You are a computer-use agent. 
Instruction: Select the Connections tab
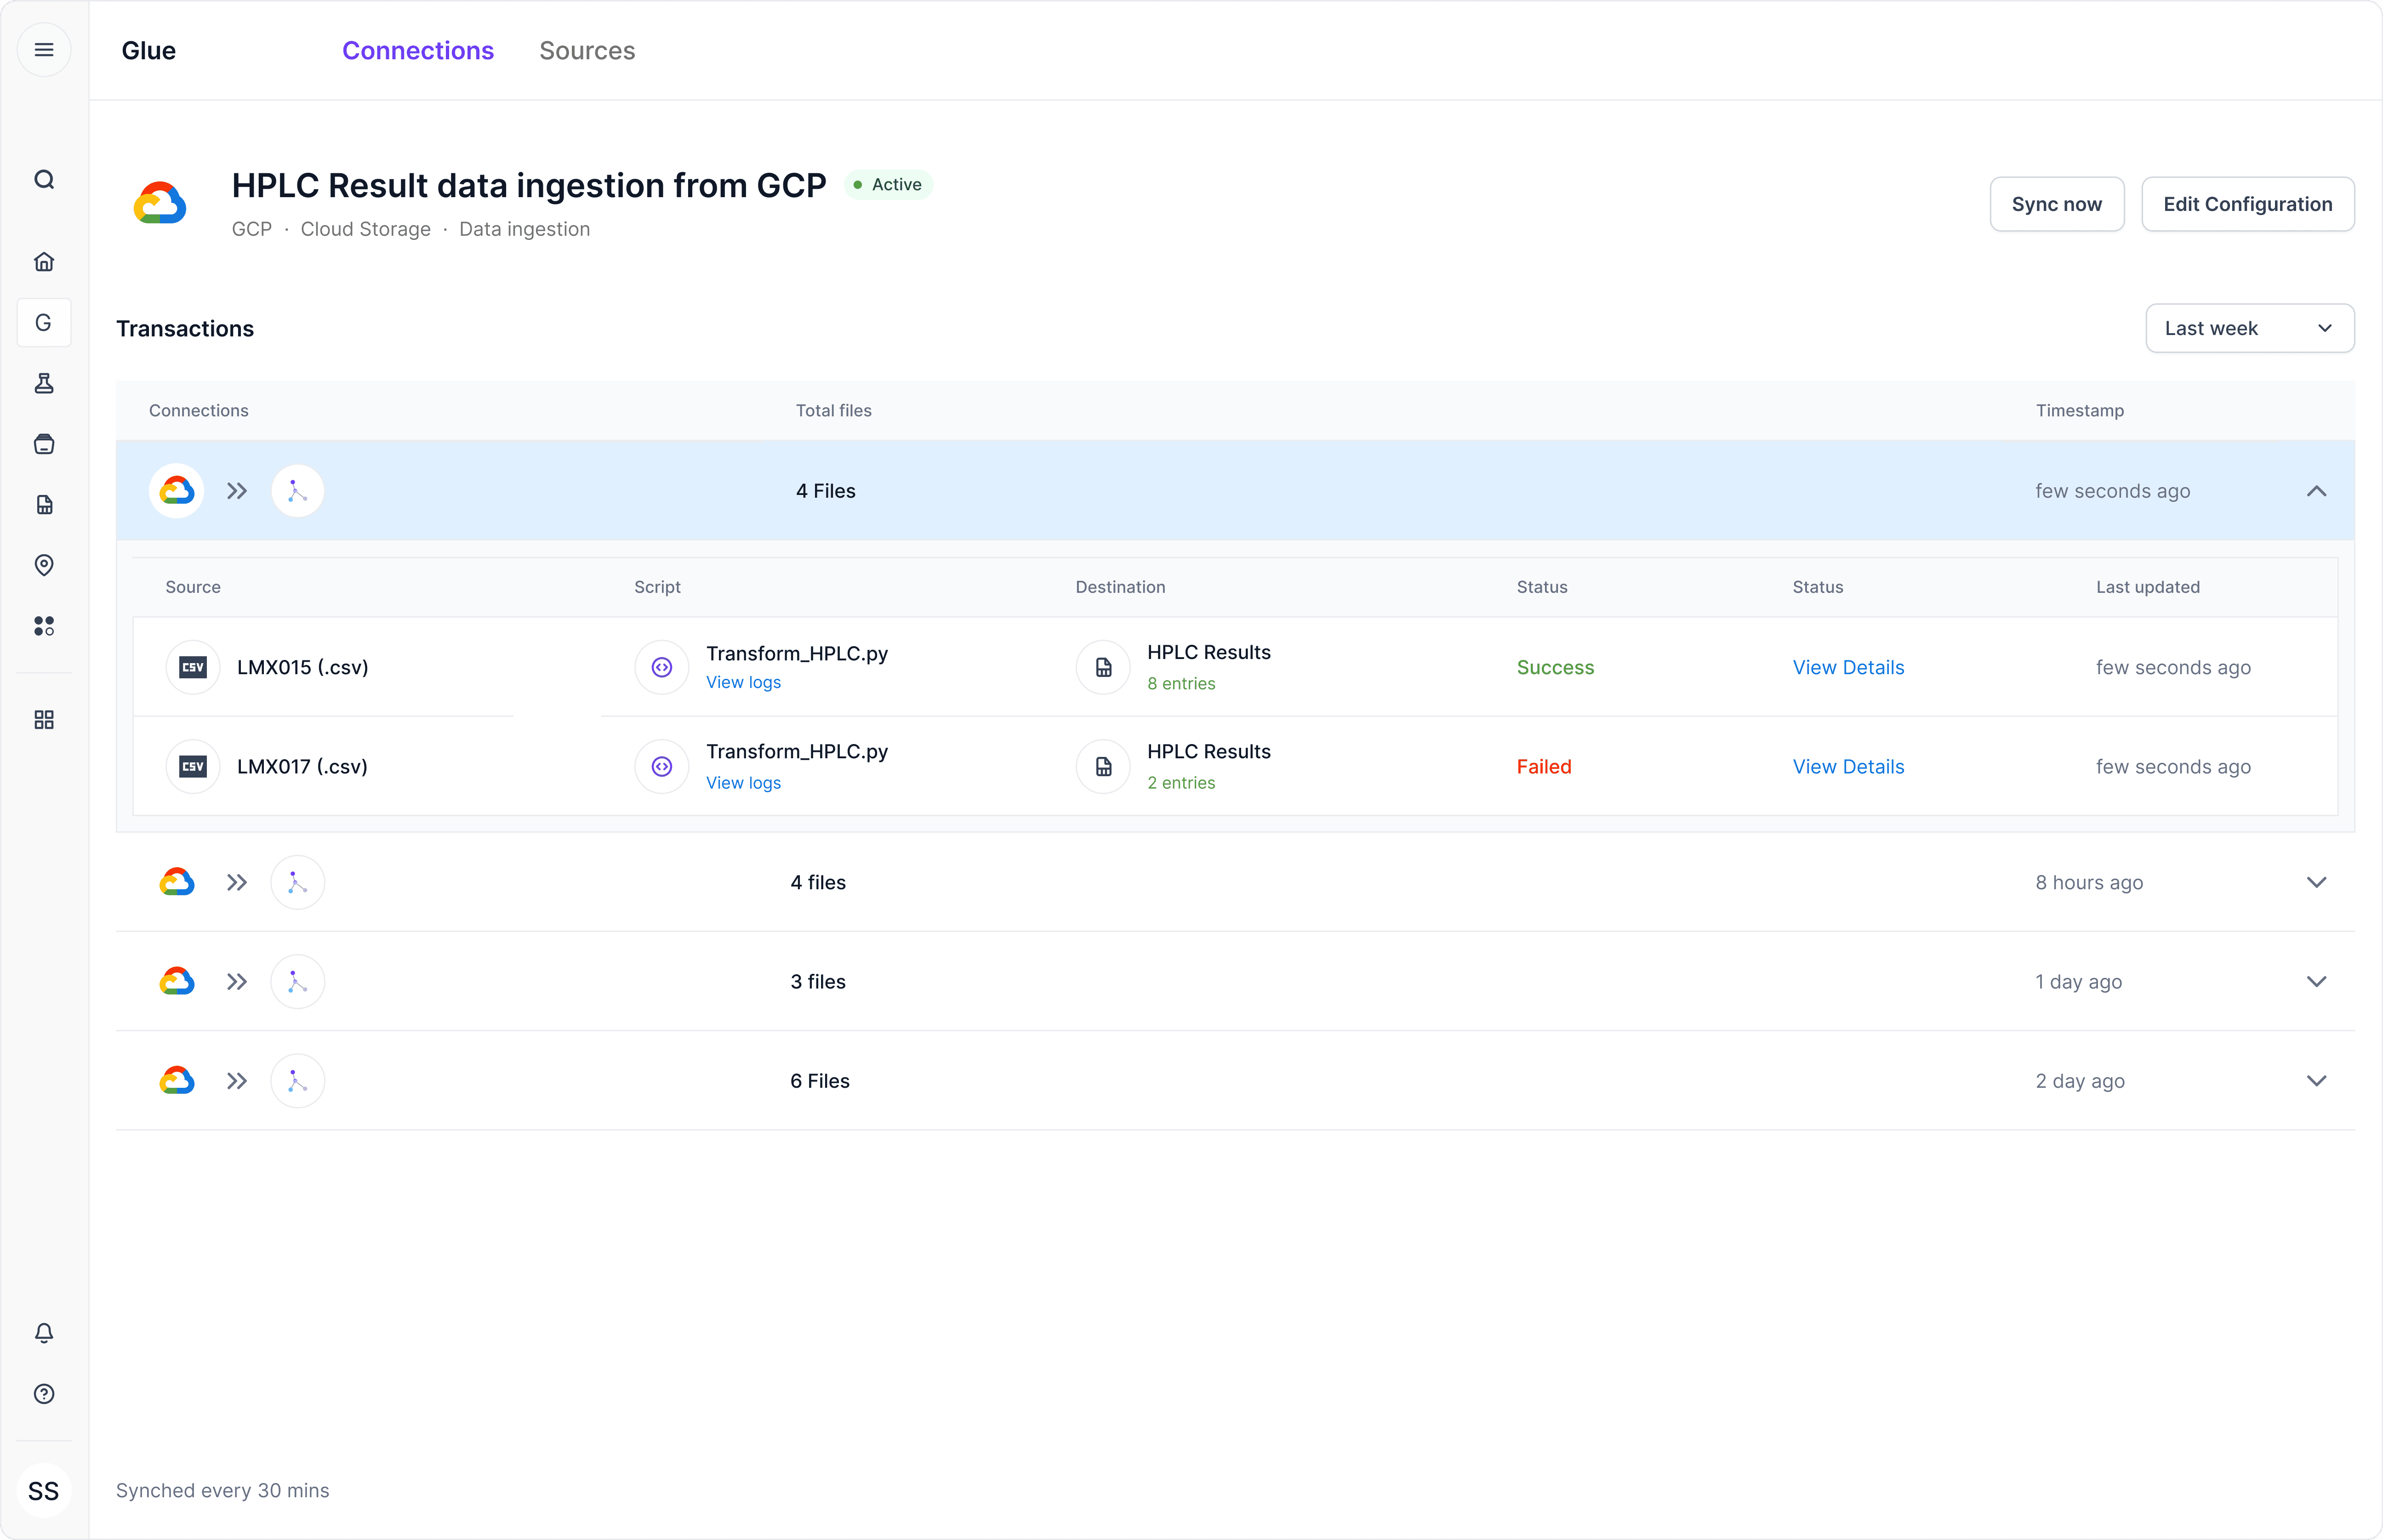click(x=418, y=51)
